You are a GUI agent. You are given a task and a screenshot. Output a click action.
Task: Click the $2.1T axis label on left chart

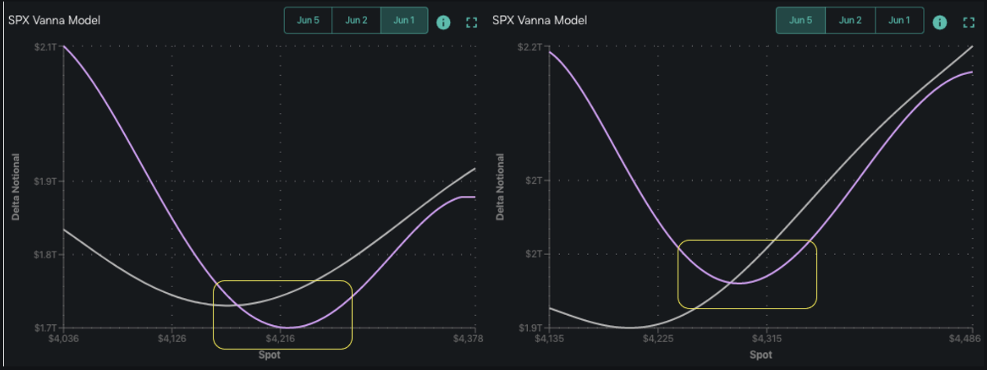click(45, 47)
